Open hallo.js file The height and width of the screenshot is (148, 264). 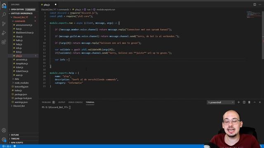click(19, 40)
